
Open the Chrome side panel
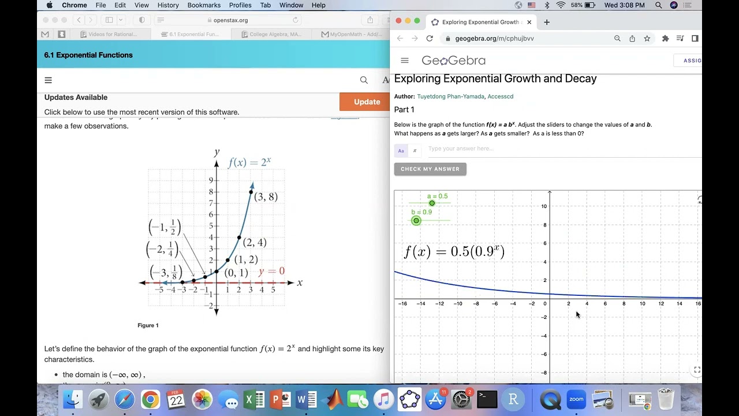pyautogui.click(x=695, y=38)
